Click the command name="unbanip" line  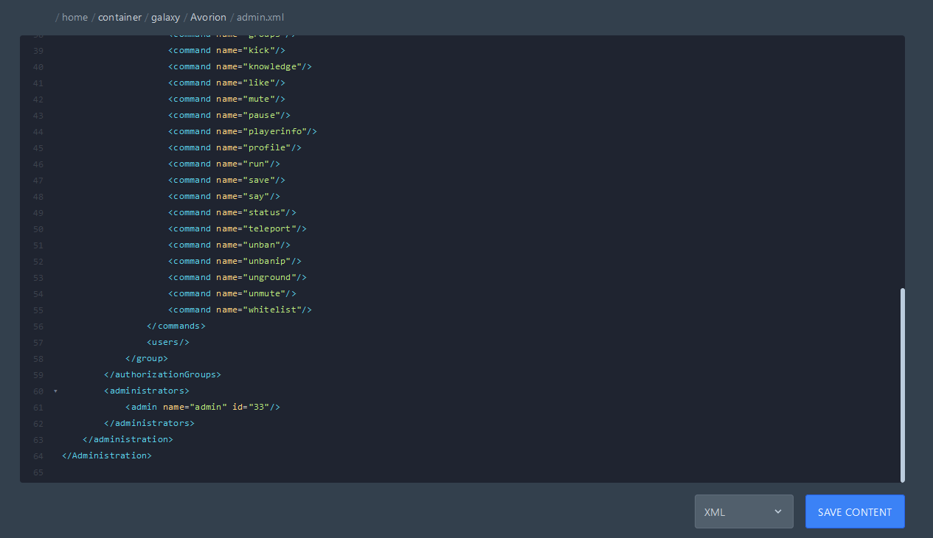[x=235, y=261]
